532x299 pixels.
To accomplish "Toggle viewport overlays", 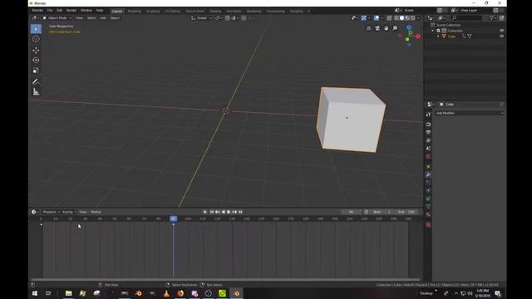I will (x=377, y=18).
